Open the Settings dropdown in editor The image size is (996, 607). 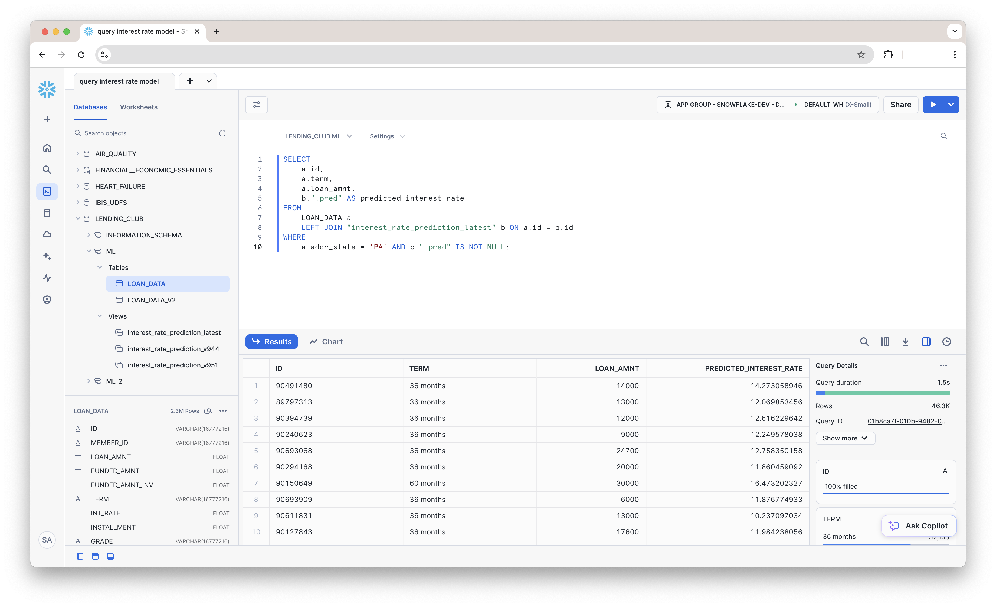click(x=387, y=136)
